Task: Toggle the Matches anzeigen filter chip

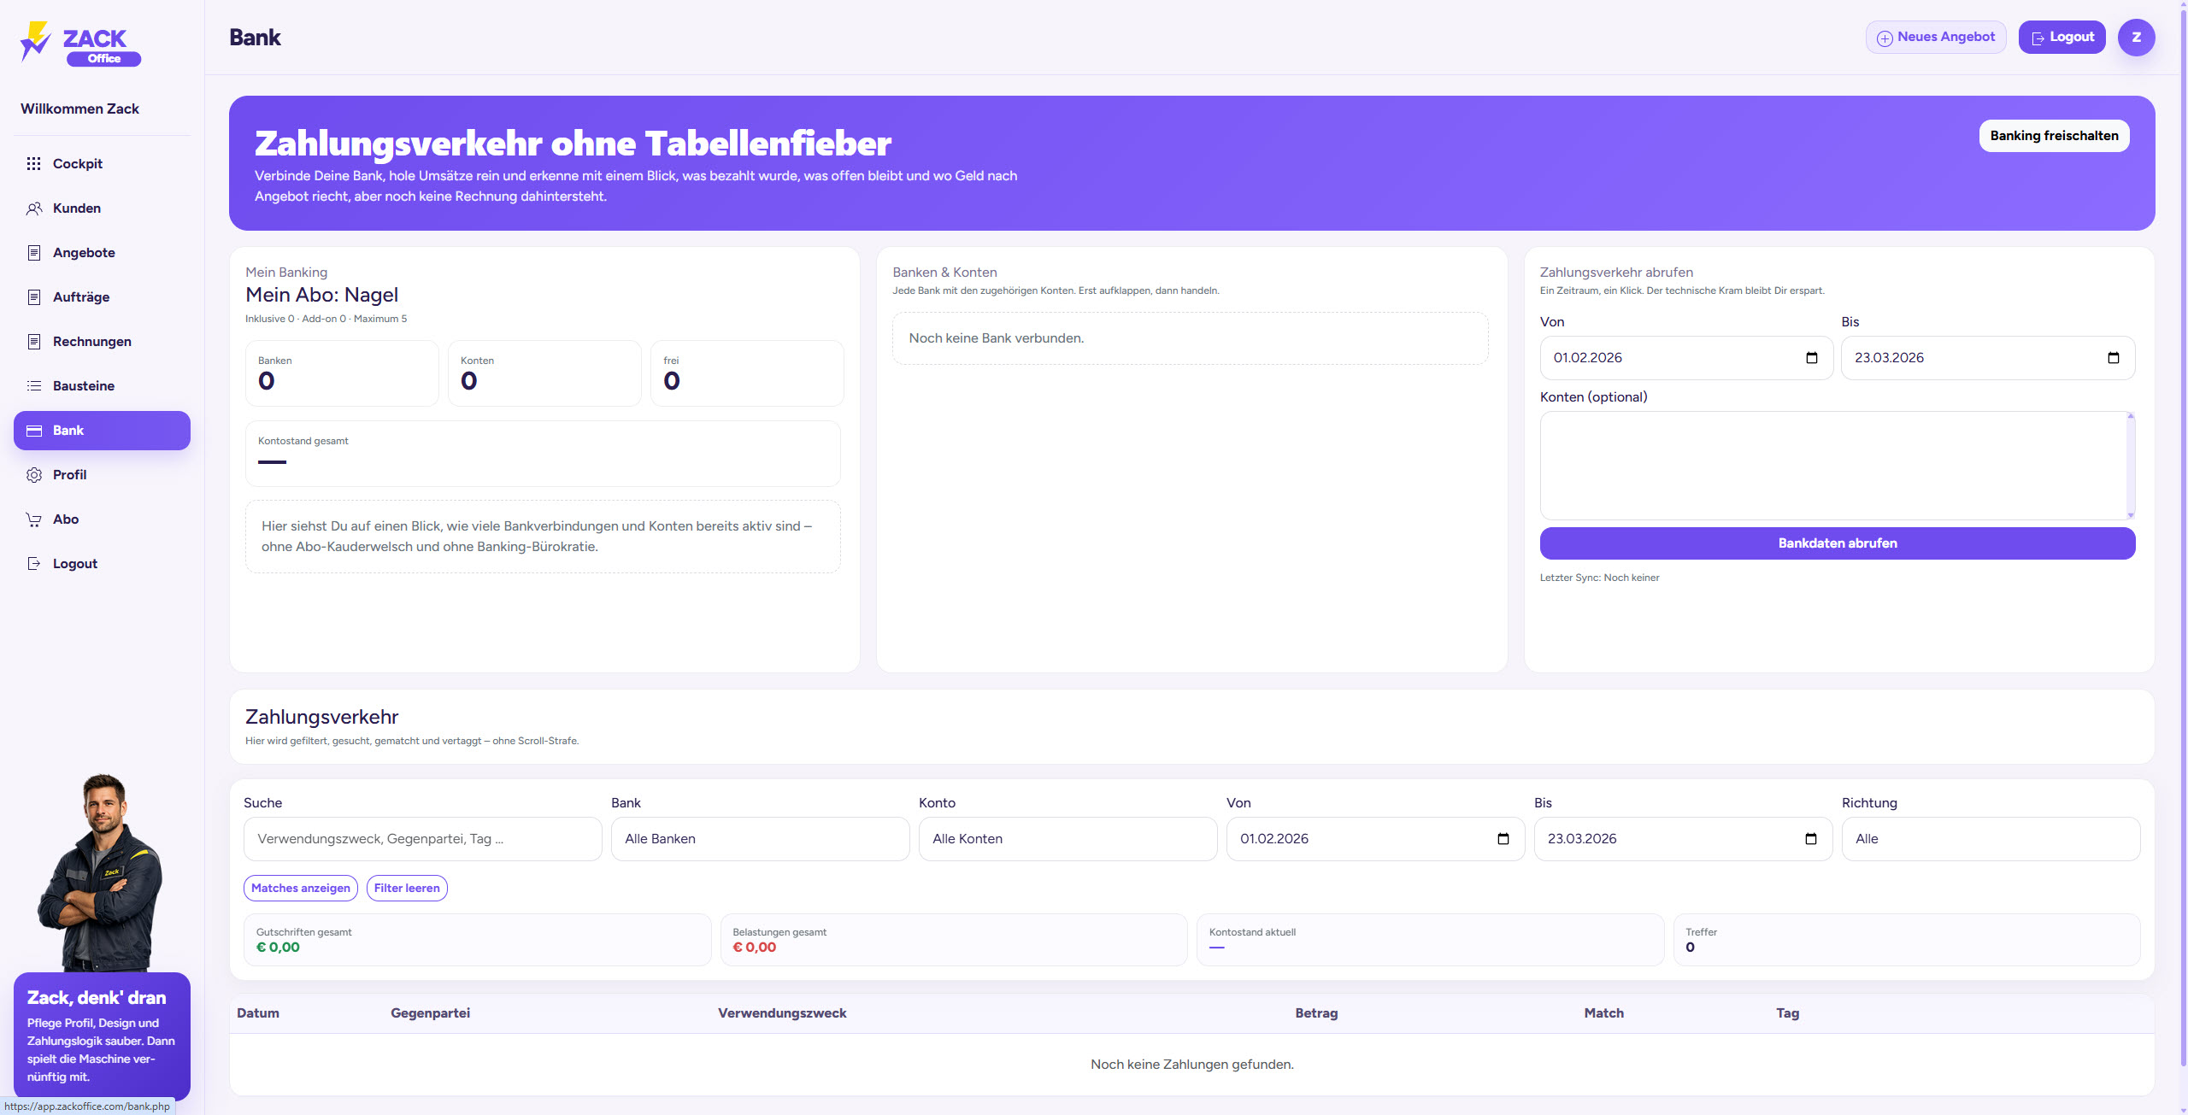Action: [x=301, y=889]
